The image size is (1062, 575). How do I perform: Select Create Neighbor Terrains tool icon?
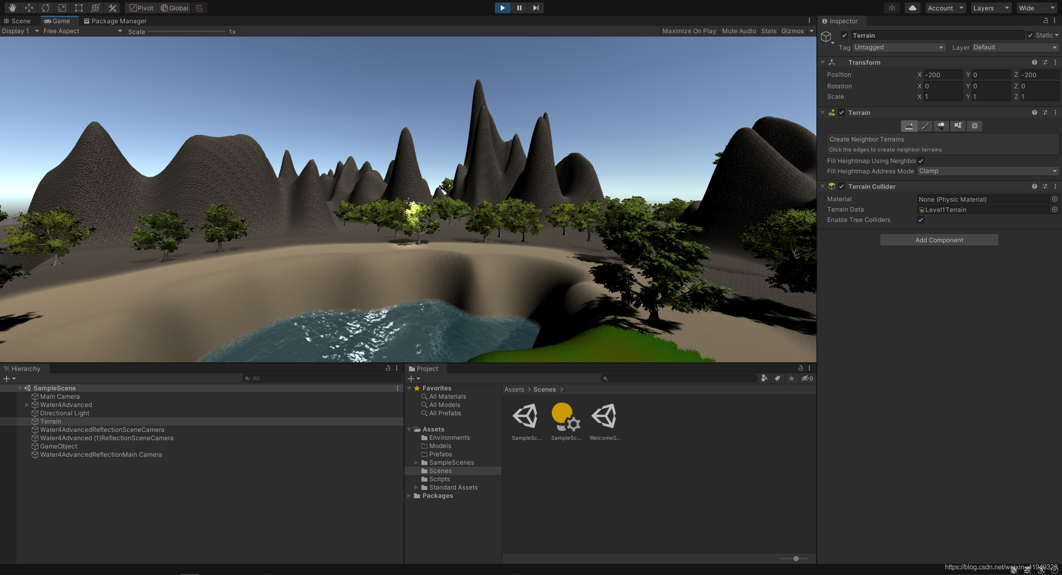click(x=909, y=126)
